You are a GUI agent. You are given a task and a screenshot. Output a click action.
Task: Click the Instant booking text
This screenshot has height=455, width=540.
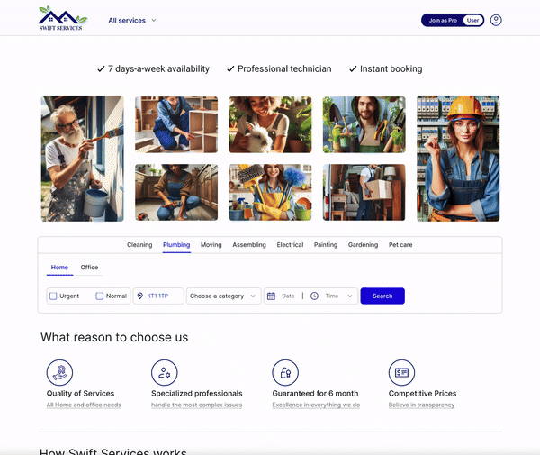pos(391,69)
